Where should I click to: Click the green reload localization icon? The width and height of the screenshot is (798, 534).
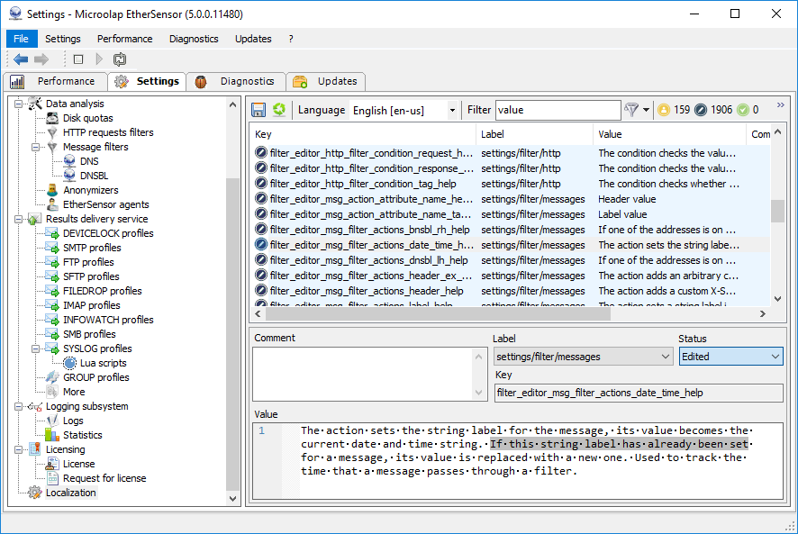279,110
